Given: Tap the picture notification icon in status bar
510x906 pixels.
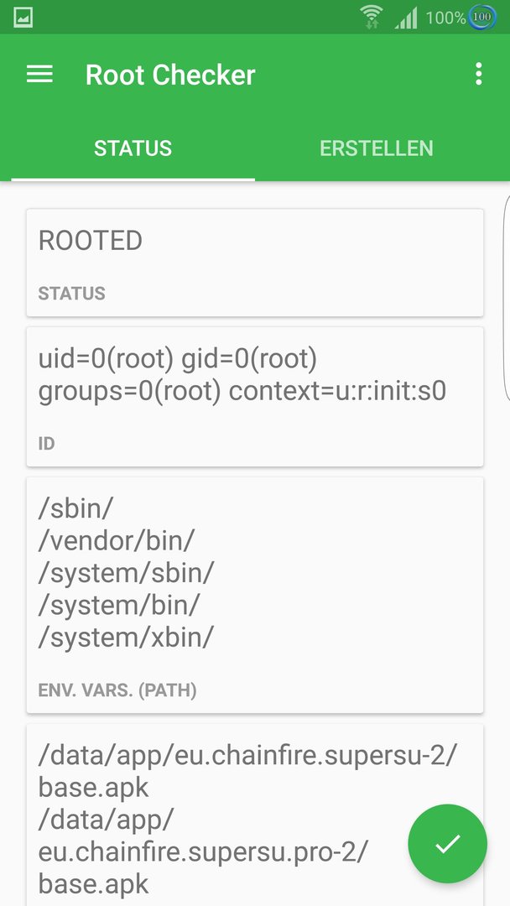Looking at the screenshot, I should click(23, 18).
